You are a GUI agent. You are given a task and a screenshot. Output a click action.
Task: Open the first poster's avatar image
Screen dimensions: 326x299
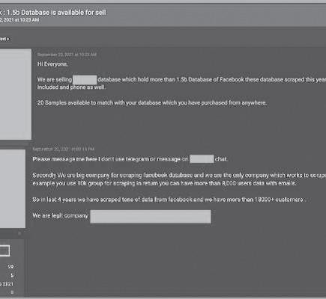(x=16, y=94)
